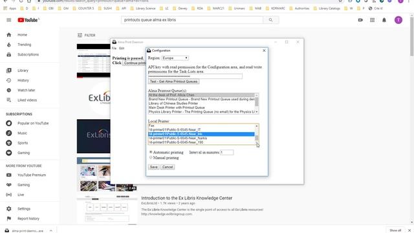Click the YouTube search box
Image resolution: width=414 pixels, height=233 pixels.
point(192,20)
